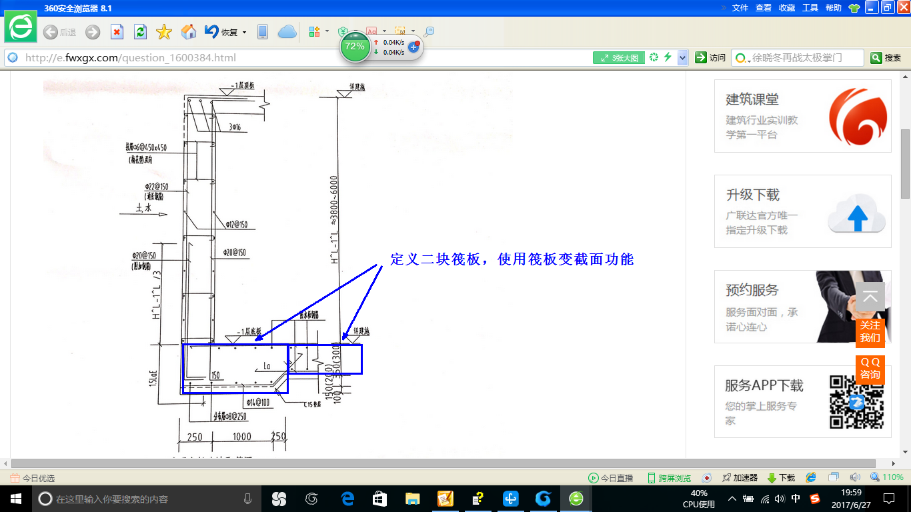Click the 360 browser green logo

[21, 27]
